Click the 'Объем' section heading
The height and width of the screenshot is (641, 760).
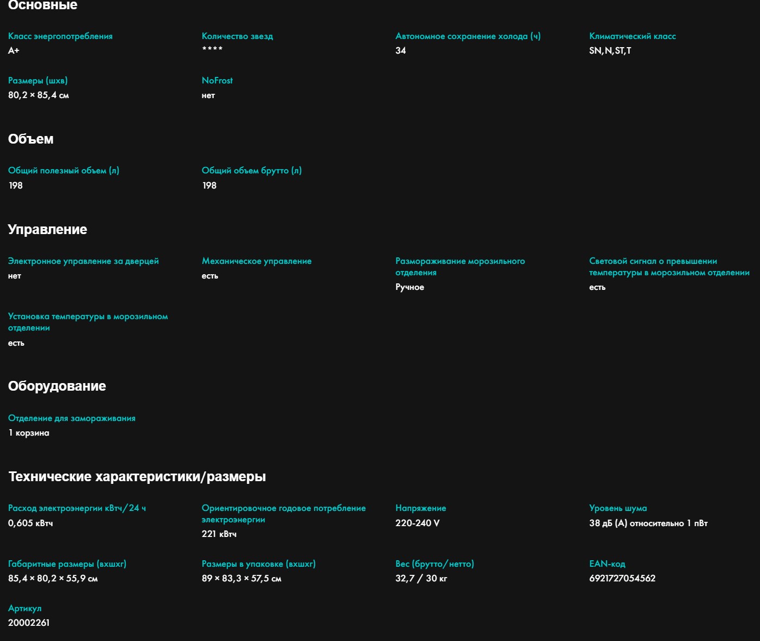(31, 139)
